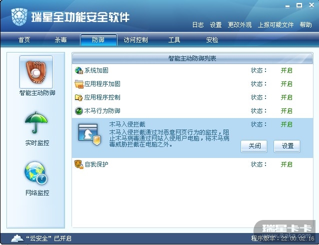Click the 网络监控 sidebar label

click(x=37, y=192)
